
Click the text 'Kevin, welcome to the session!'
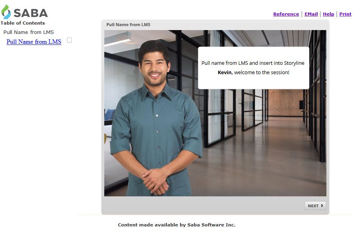click(253, 73)
